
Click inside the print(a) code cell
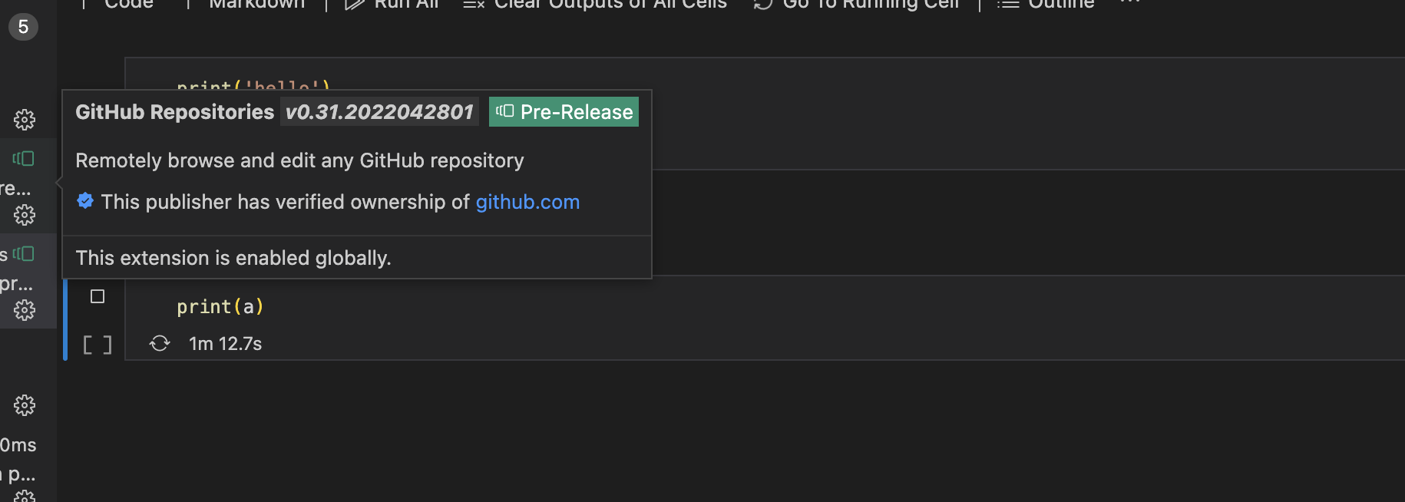(x=220, y=306)
